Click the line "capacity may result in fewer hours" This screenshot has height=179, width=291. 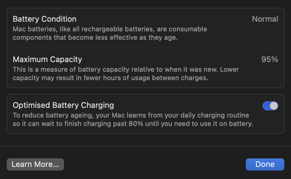pyautogui.click(x=110, y=78)
